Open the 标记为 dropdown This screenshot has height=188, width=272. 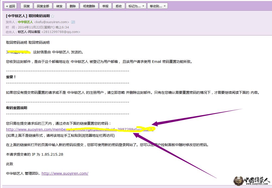coord(136,6)
